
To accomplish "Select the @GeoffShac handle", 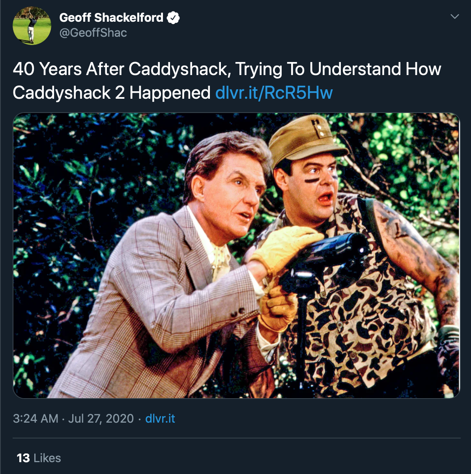I will (x=93, y=33).
